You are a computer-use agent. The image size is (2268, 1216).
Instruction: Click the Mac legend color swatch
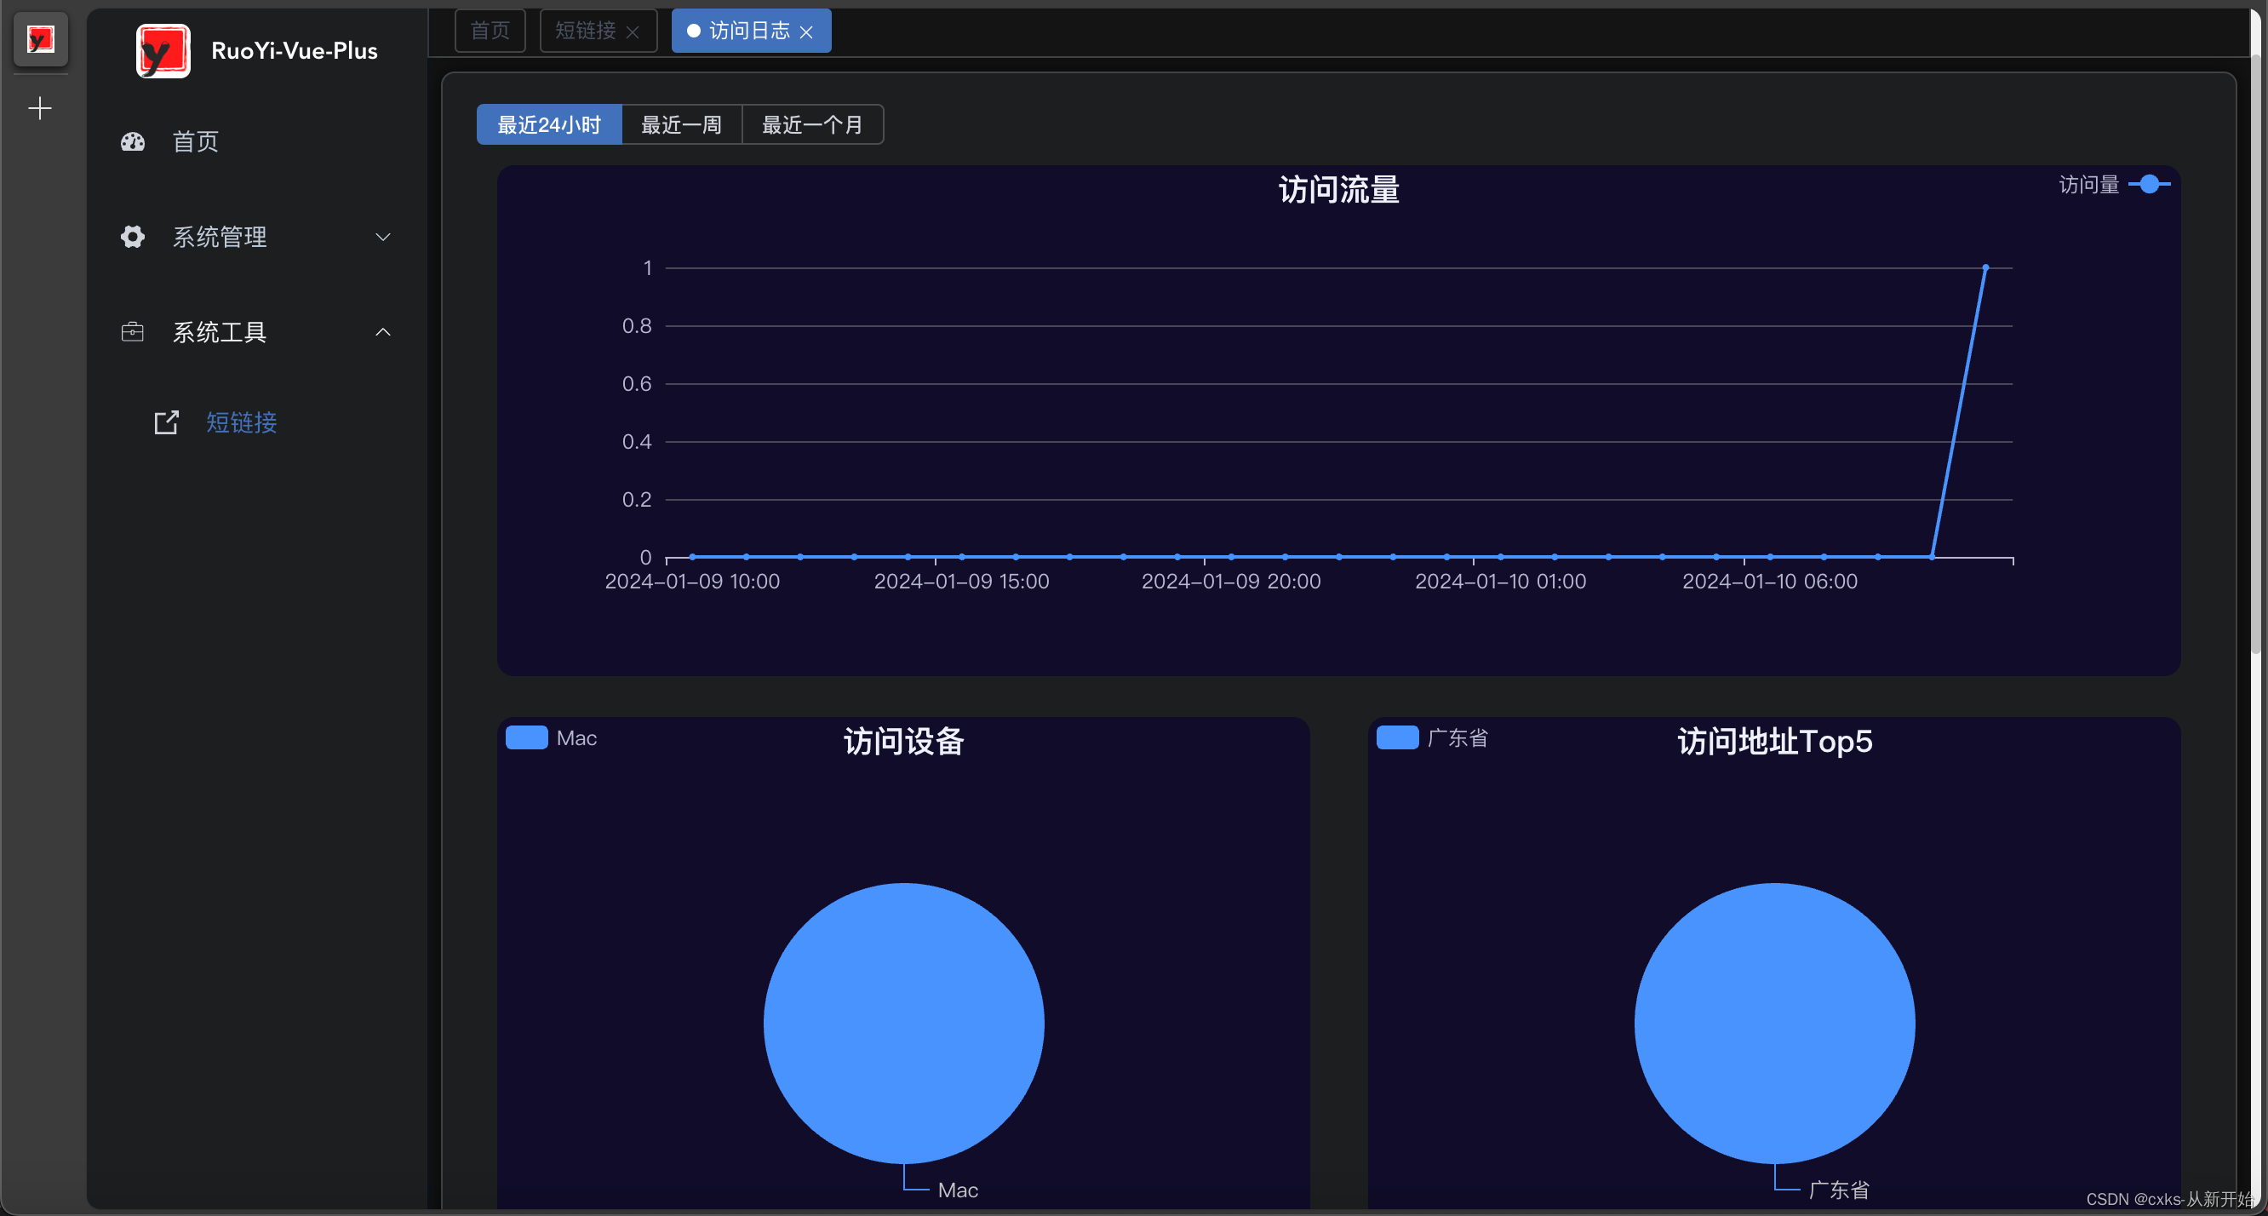526,738
